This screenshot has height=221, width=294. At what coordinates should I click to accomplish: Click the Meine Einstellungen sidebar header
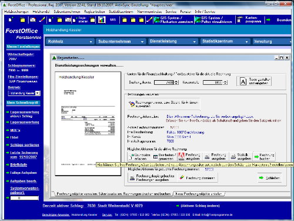23,47
